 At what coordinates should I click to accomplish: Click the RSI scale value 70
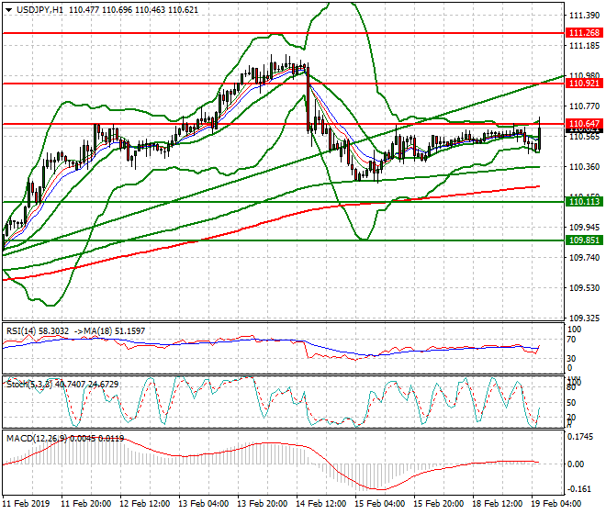click(x=571, y=340)
